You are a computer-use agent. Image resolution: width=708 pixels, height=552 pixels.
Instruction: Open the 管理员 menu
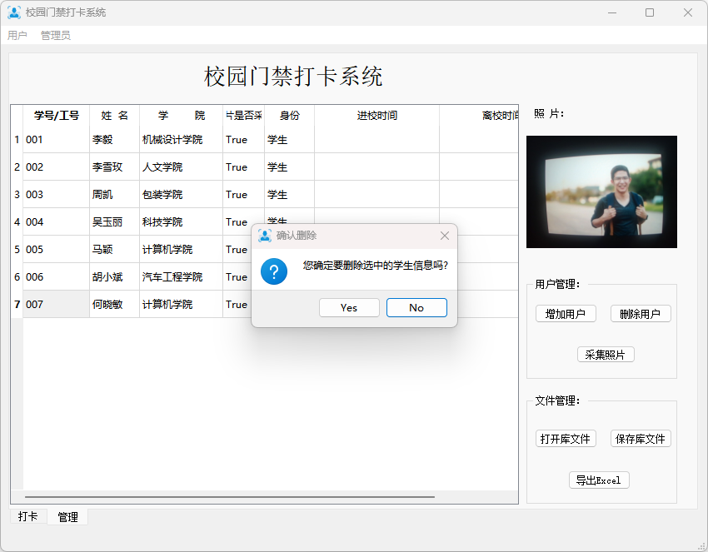tap(56, 36)
